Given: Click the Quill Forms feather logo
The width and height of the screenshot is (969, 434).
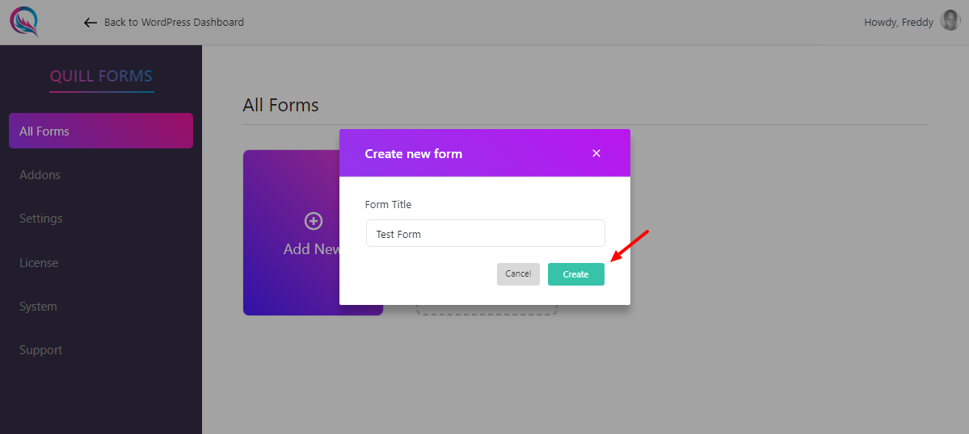Looking at the screenshot, I should pyautogui.click(x=24, y=22).
